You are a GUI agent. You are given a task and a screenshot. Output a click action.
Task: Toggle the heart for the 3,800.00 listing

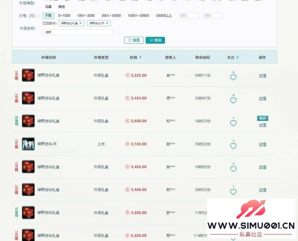click(x=233, y=123)
